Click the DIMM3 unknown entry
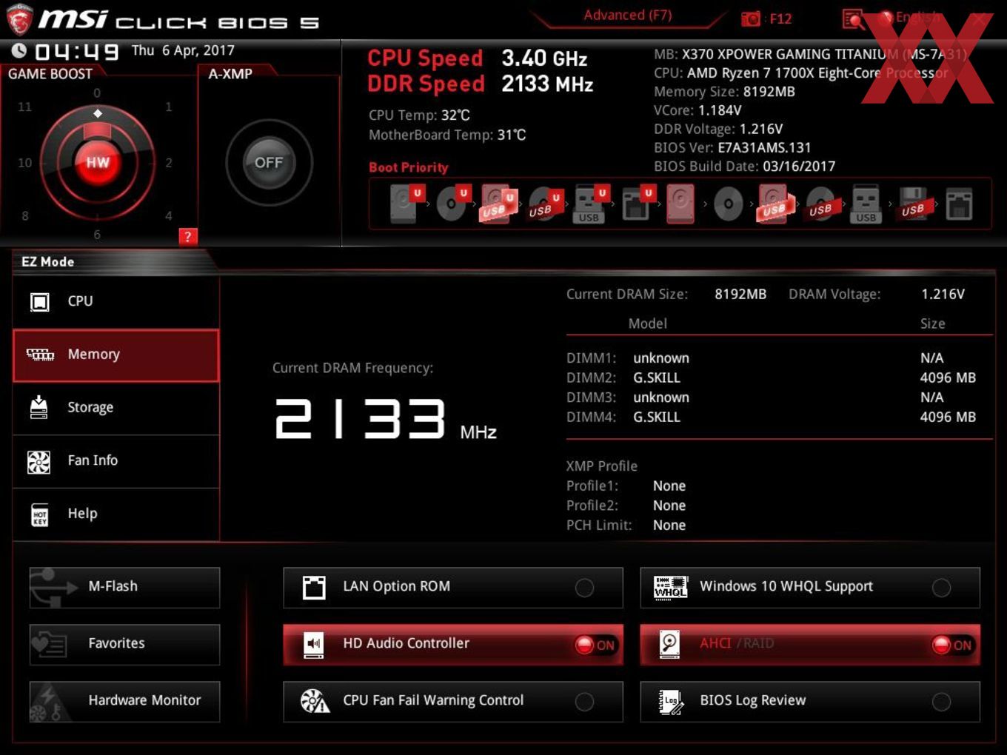 point(661,397)
